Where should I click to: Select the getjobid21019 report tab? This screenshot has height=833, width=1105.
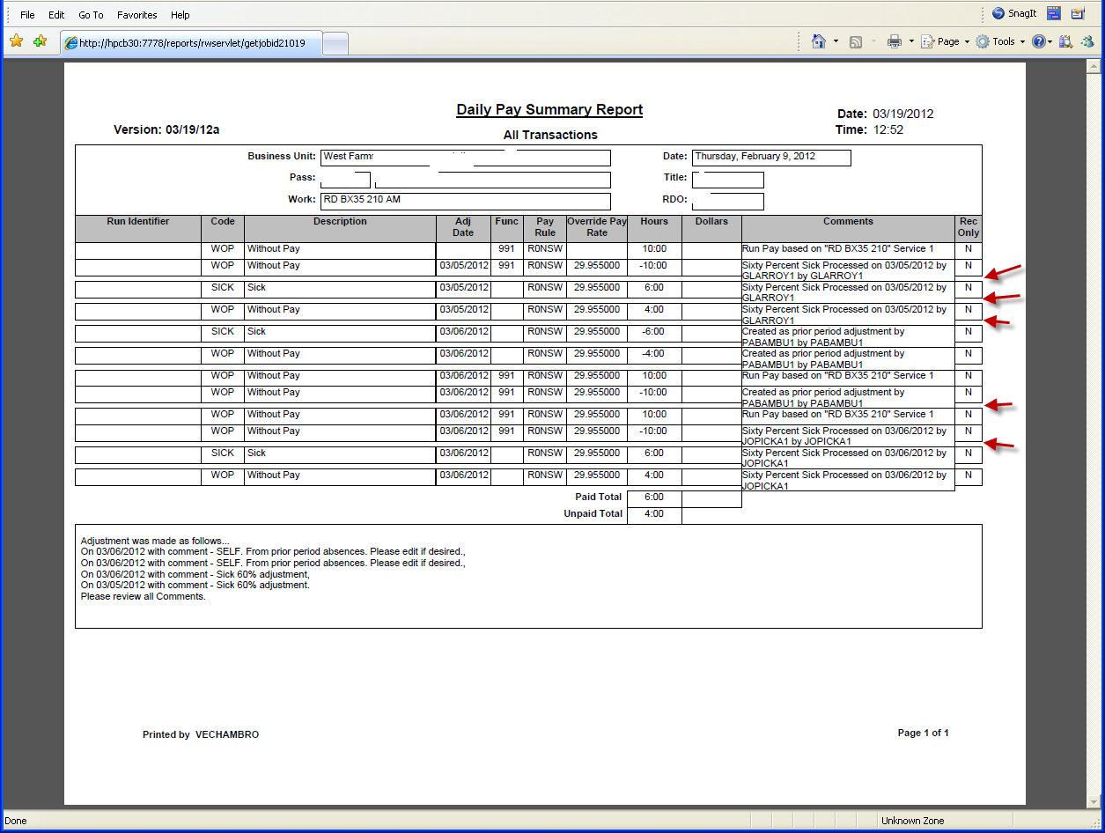[190, 42]
